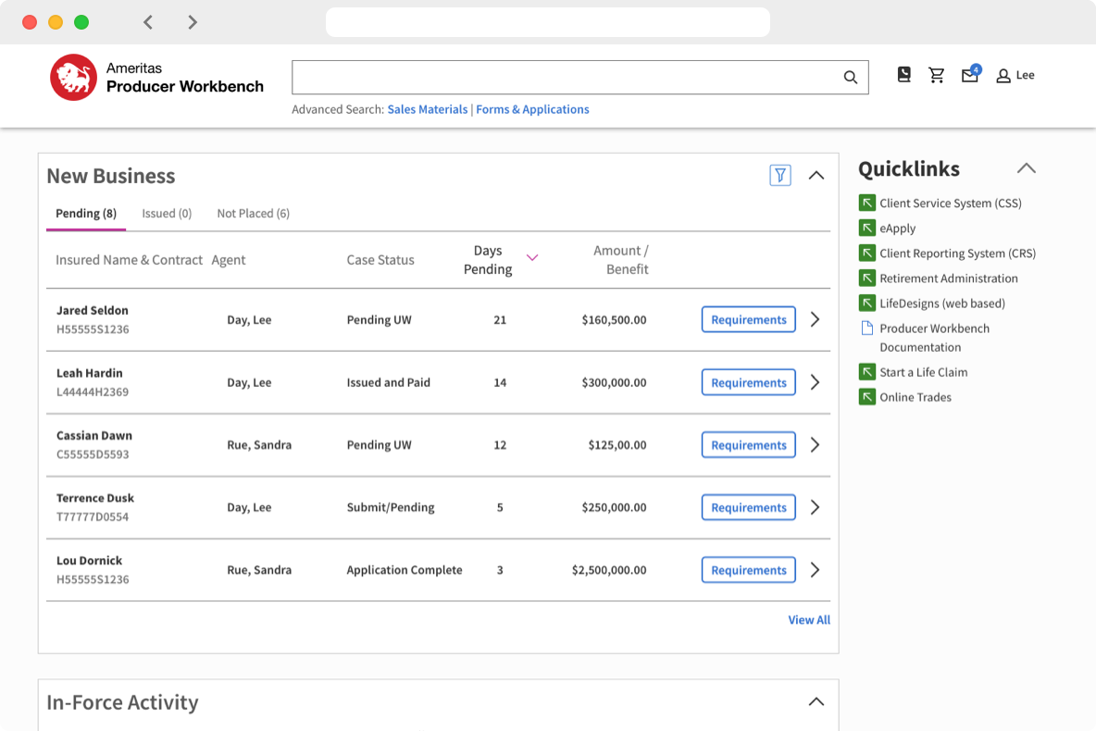Click the Ameritas bison logo
The height and width of the screenshot is (731, 1096).
click(x=73, y=77)
